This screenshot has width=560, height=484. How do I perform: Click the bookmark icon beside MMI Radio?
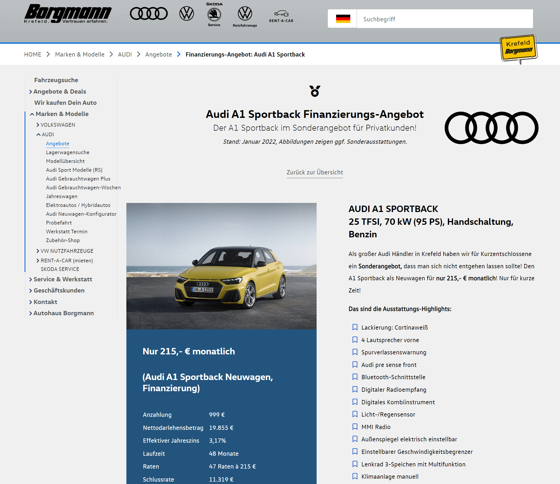click(x=355, y=427)
